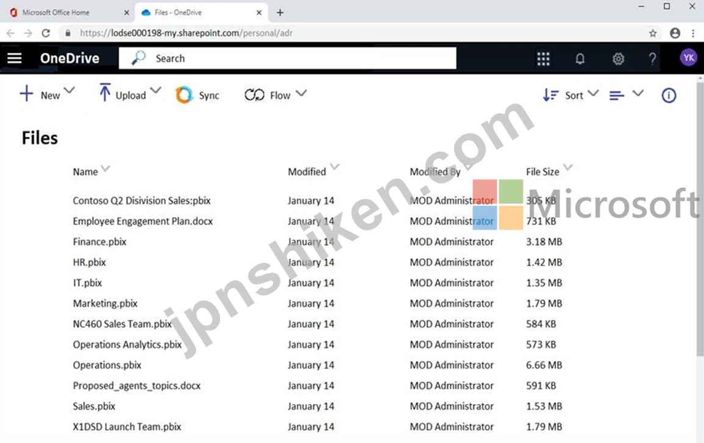Expand the New dropdown chevron
Viewport: 704px width, 443px height.
click(x=69, y=90)
